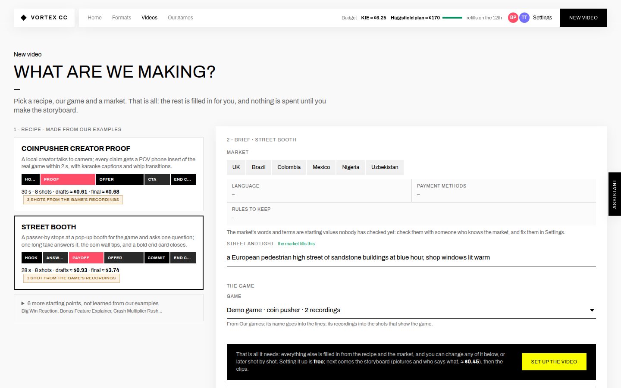Open the TT user avatar
The image size is (621, 388).
pyautogui.click(x=524, y=18)
